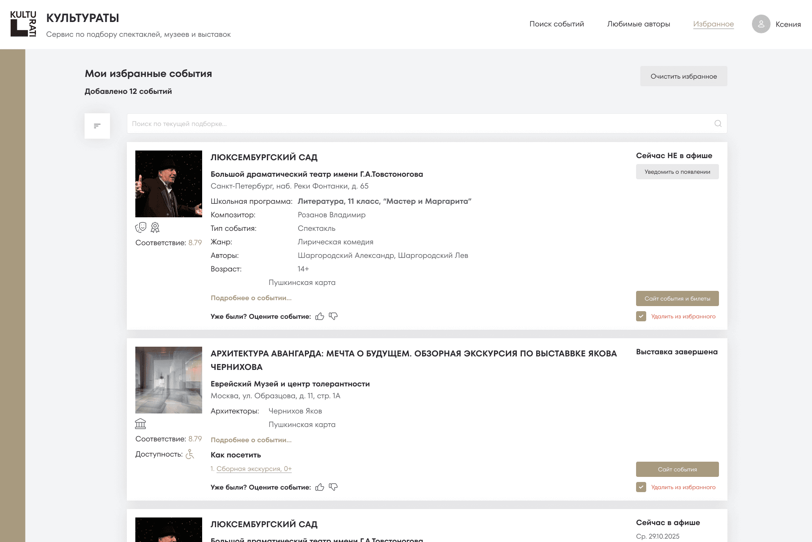Thumbs up the Архитектура авангарда exhibition
Screen dimensions: 812x542
[320, 487]
